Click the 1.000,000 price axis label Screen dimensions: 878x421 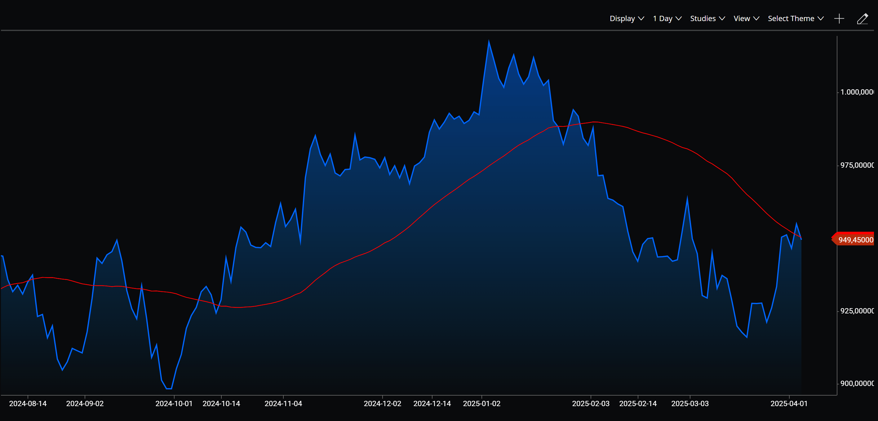point(857,92)
